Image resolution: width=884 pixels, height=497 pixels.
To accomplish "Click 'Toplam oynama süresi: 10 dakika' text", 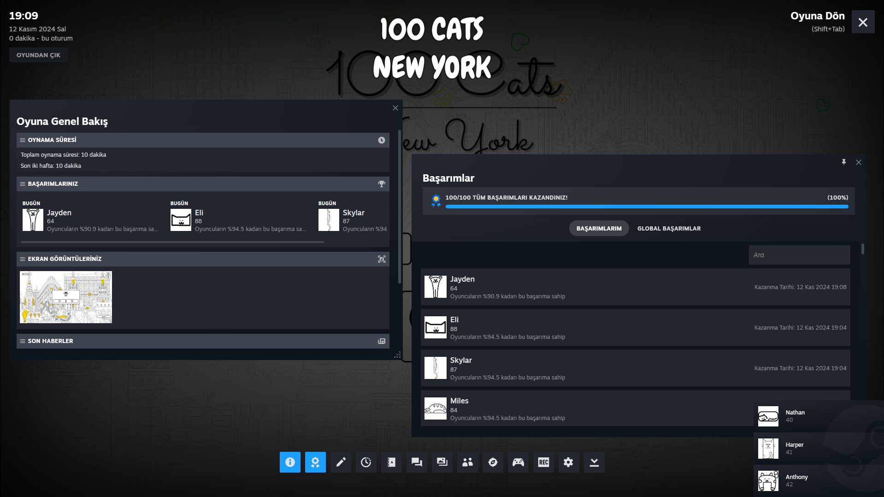I will (63, 155).
